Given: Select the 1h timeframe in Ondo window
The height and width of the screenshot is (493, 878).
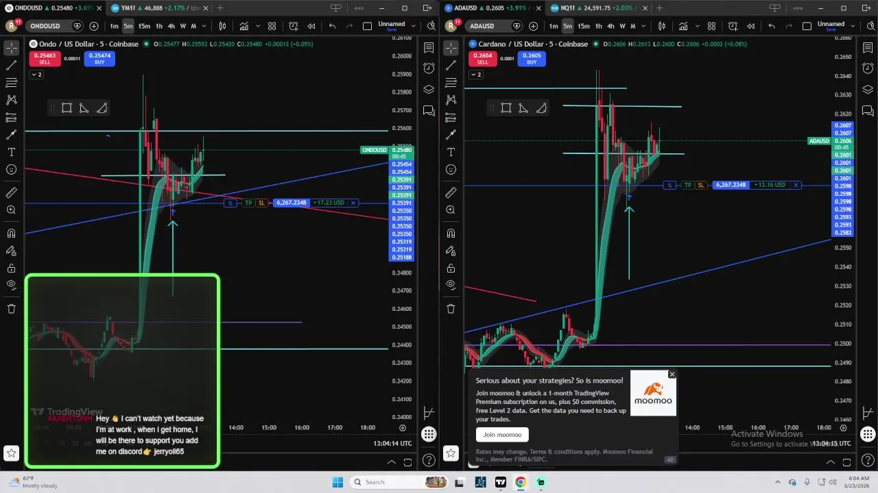Looking at the screenshot, I should point(159,26).
